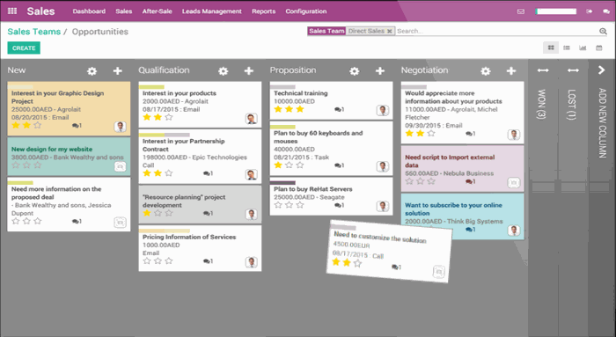Click salesperson avatar on Graphic Design Project card
The width and height of the screenshot is (616, 337).
[x=121, y=127]
